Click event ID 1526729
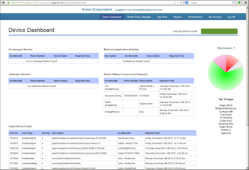The width and height of the screenshot is (249, 170). coord(14,148)
